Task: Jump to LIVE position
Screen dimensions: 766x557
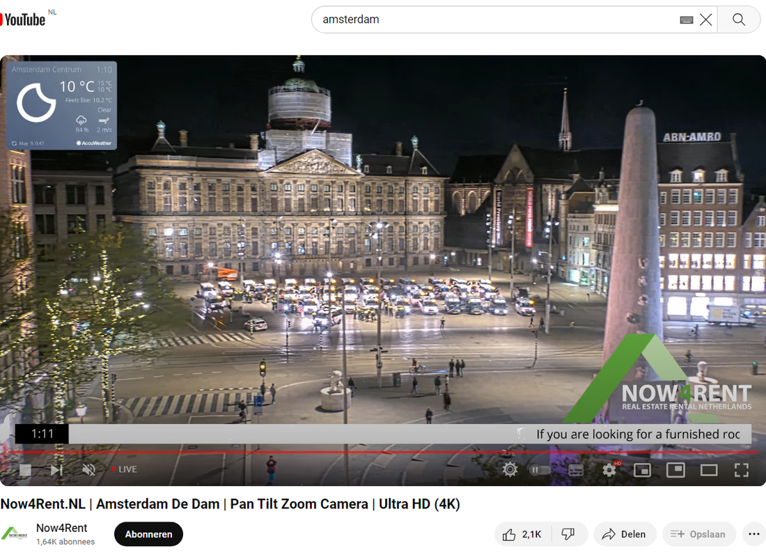Action: click(x=124, y=469)
